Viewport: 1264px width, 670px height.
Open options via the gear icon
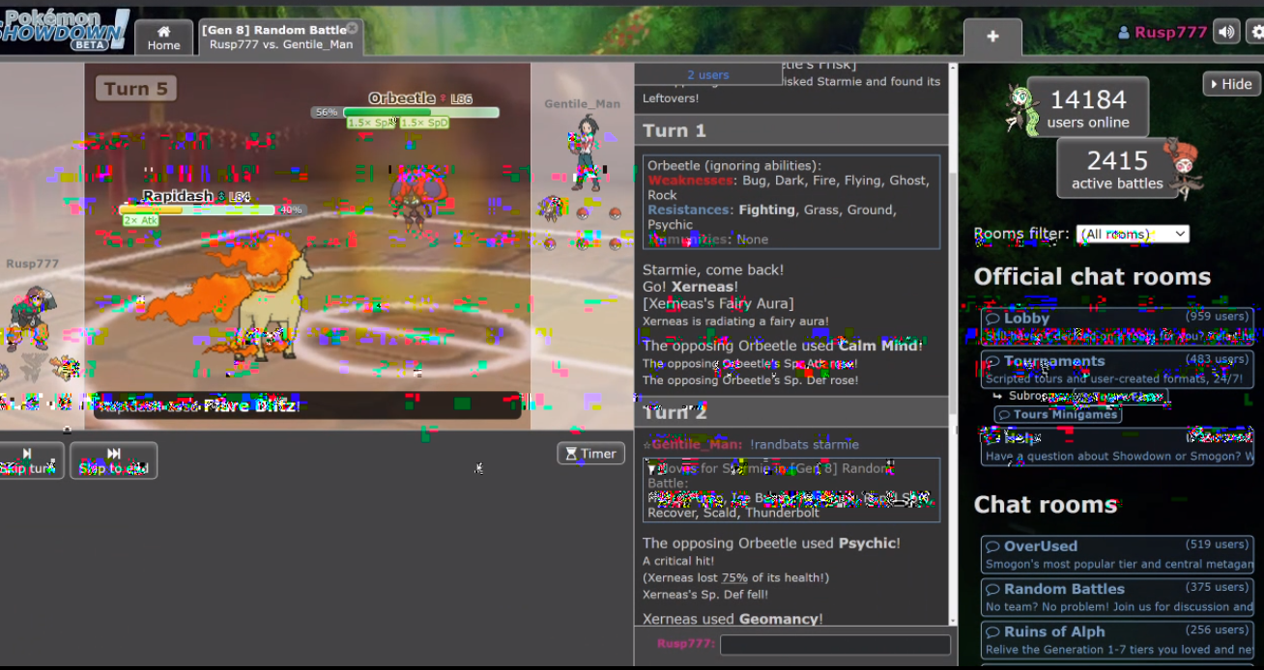coord(1256,32)
